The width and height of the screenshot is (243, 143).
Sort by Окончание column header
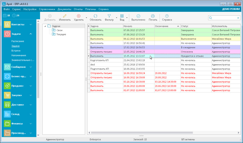[x=162, y=26]
